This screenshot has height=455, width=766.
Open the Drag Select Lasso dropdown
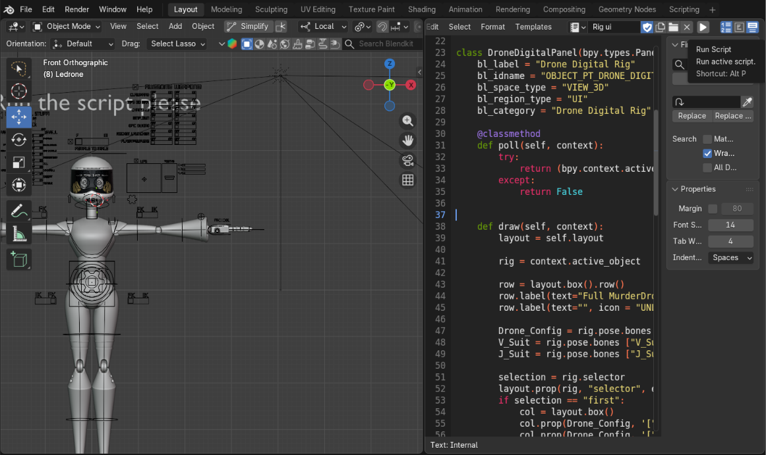click(x=177, y=44)
